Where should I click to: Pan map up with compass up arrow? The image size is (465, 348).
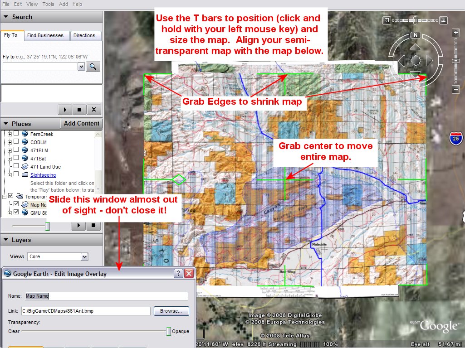415,47
